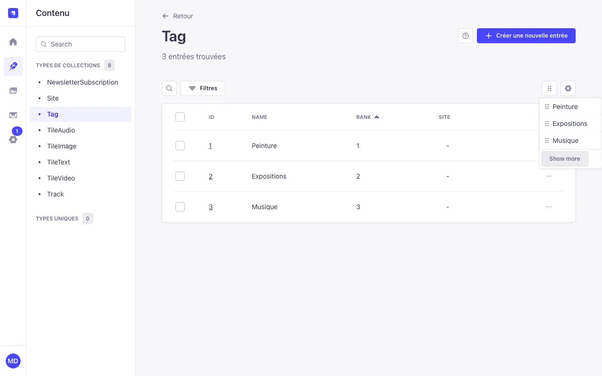Click the table search magnifier icon
Screen dimensions: 602x376
pyautogui.click(x=169, y=88)
